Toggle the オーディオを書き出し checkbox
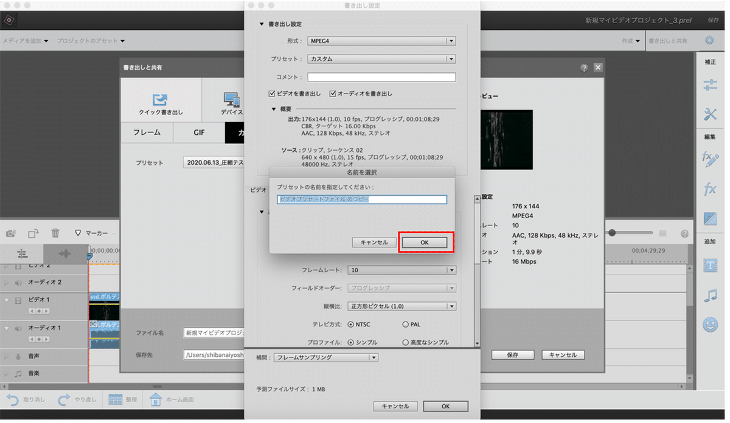Viewport: 730px width, 423px height. pyautogui.click(x=333, y=94)
